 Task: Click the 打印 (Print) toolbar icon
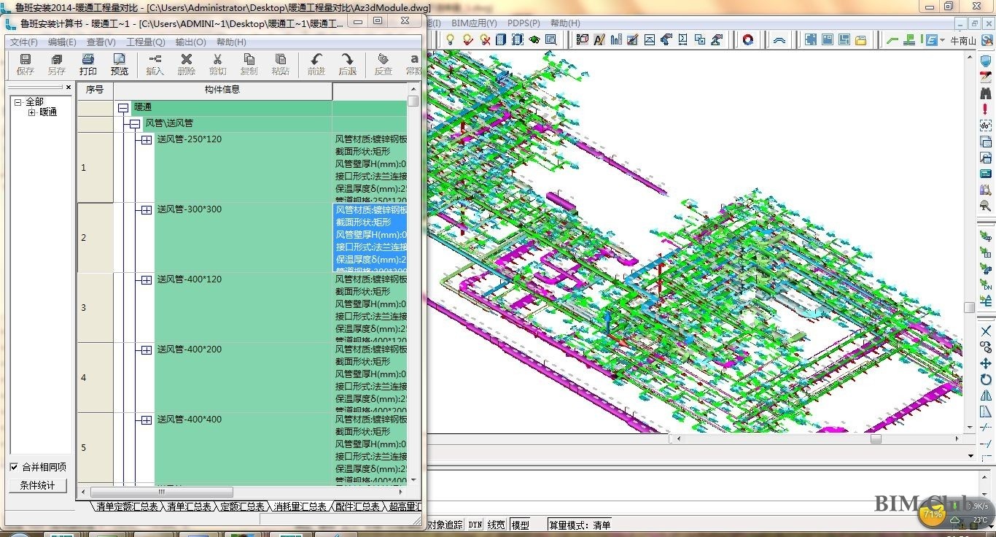pyautogui.click(x=88, y=60)
